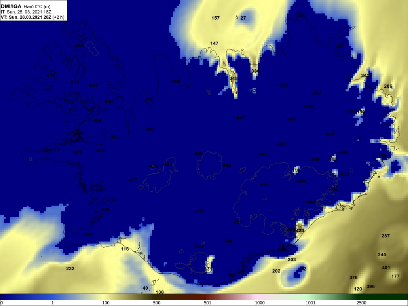408x306 pixels.
Task: Select the -547 height value
Action: coord(114,137)
